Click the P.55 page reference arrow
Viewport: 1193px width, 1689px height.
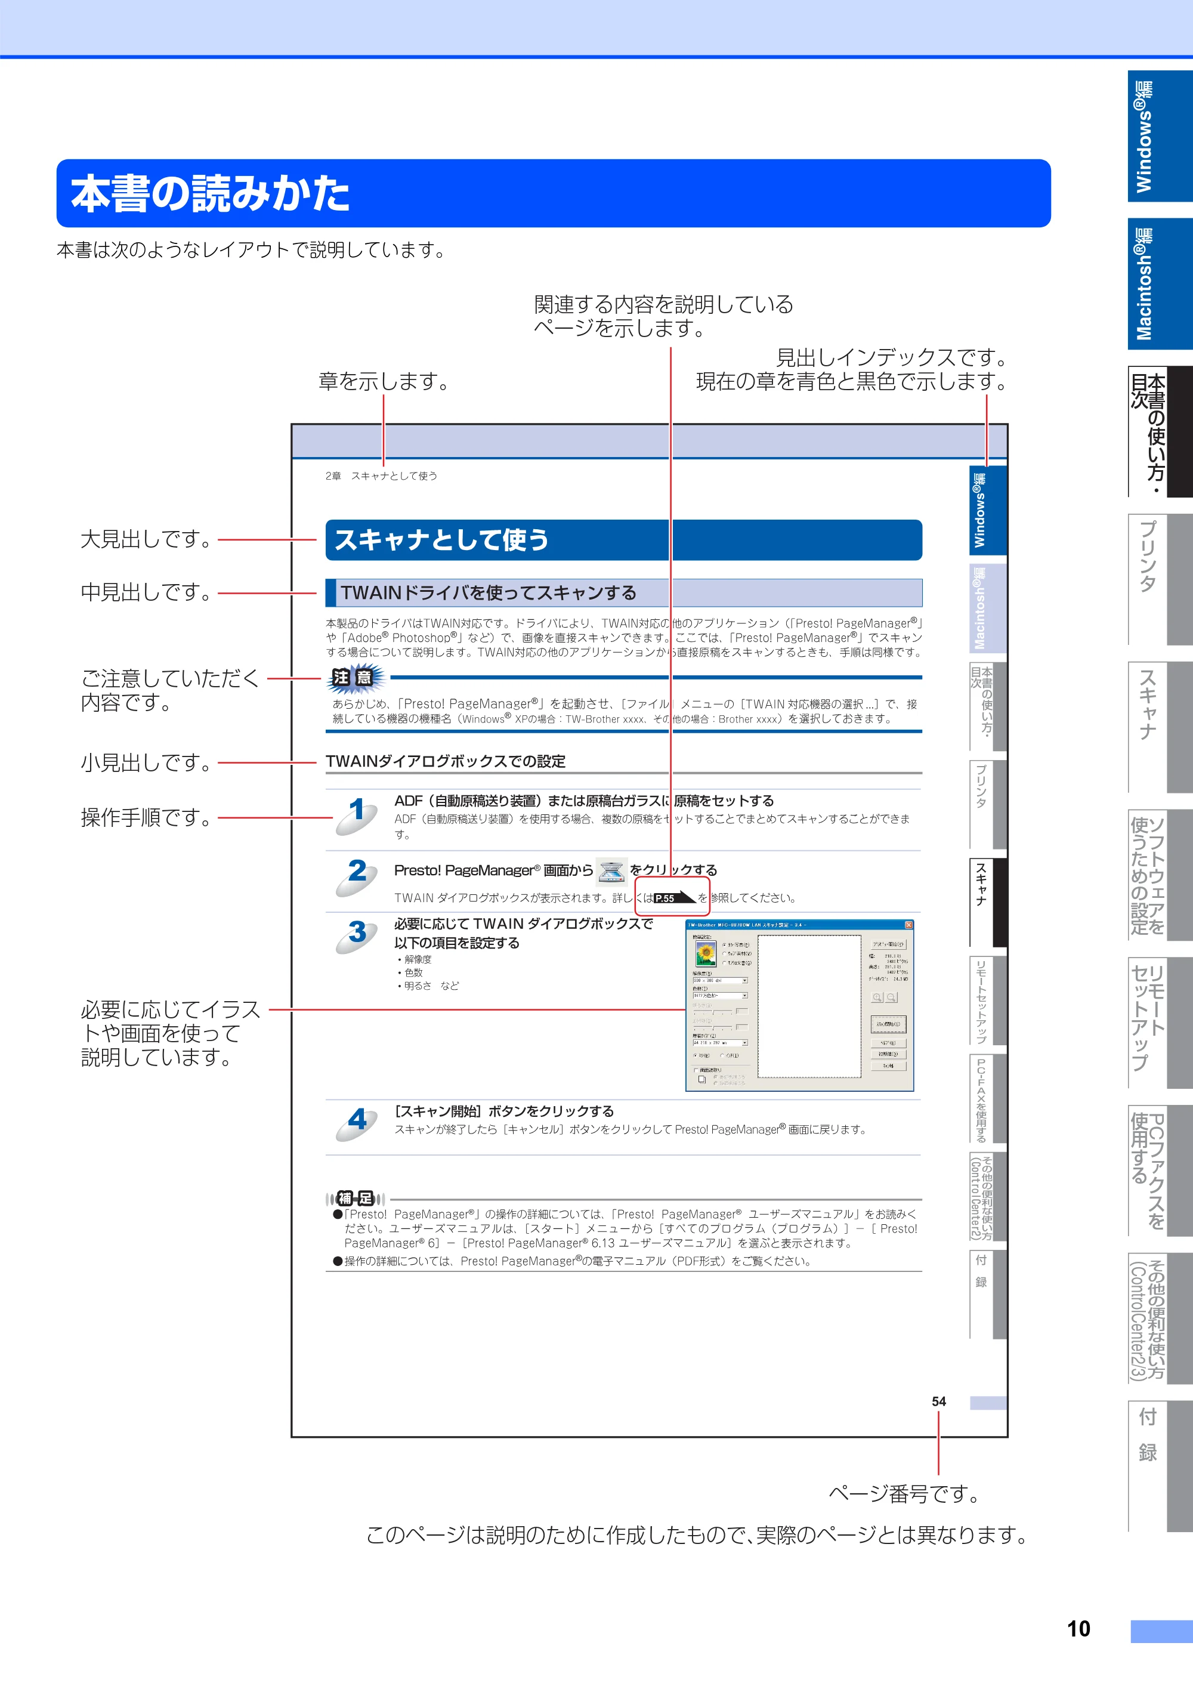673,897
